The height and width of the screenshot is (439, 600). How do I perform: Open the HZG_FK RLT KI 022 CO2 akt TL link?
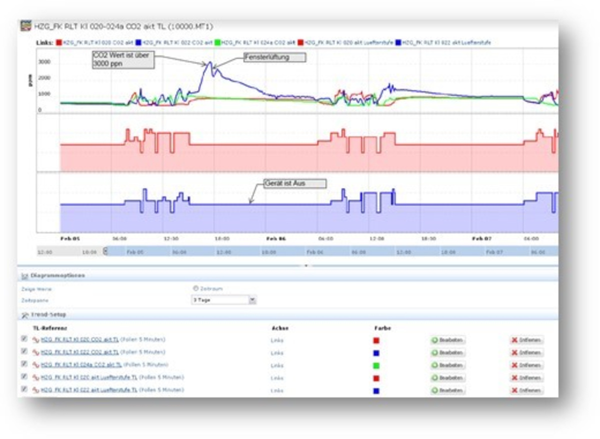click(x=79, y=352)
